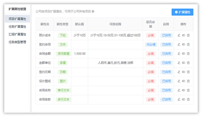Image resolution: width=202 pixels, height=117 pixels.
Task: Click the 单行文本 type tag
Action: coord(63,90)
